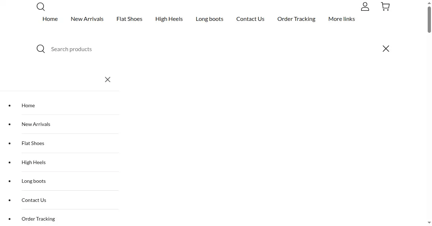Expand More links in top navigation

coord(342,19)
